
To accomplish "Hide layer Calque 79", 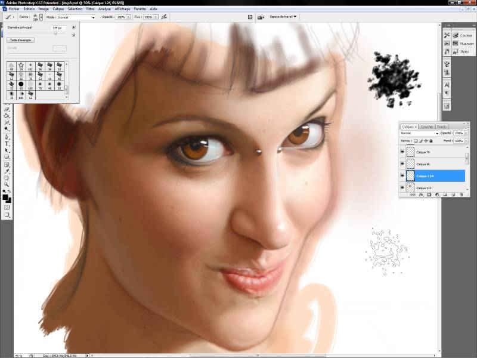I will click(403, 153).
